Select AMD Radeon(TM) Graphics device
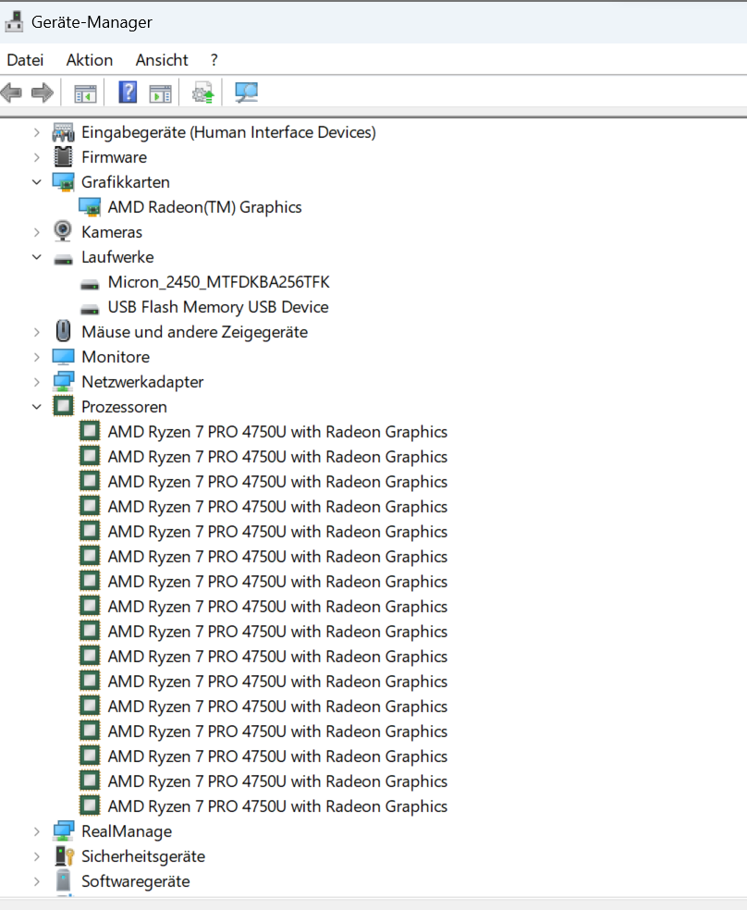 coord(204,207)
